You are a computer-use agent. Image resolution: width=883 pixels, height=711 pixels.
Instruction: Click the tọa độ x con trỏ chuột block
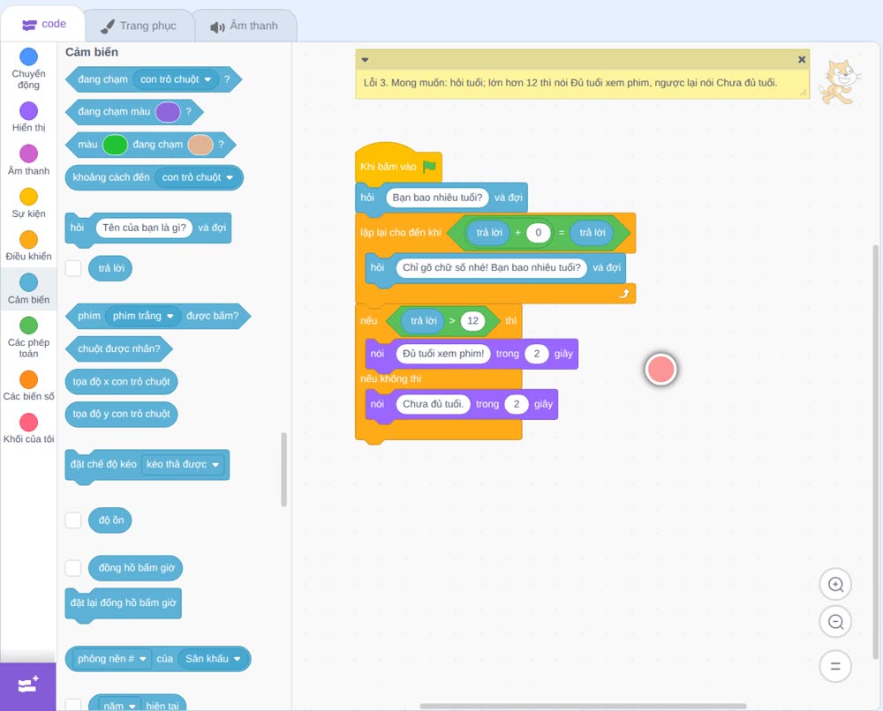coord(121,381)
